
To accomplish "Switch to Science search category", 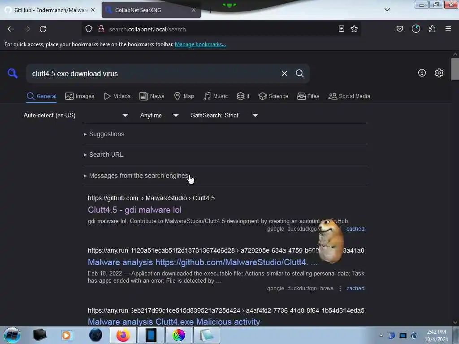I will (273, 96).
